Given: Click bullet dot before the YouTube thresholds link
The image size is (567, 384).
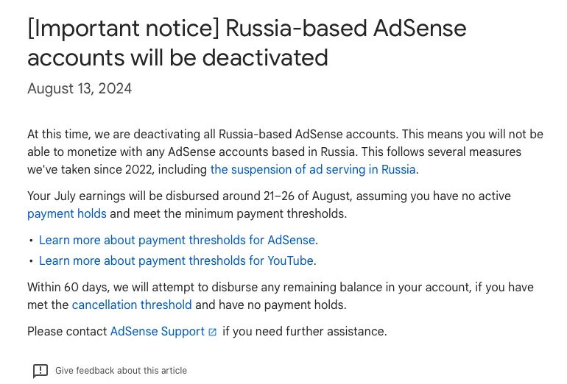Looking at the screenshot, I should click(x=31, y=261).
